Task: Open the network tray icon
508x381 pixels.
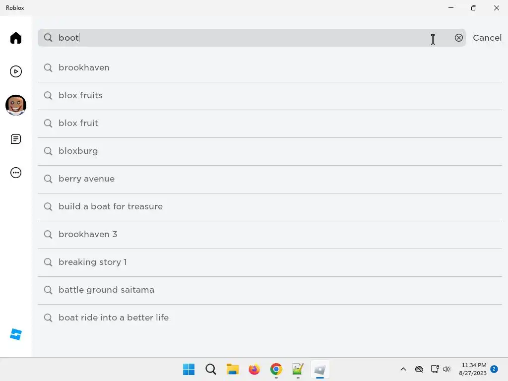Action: tap(435, 369)
